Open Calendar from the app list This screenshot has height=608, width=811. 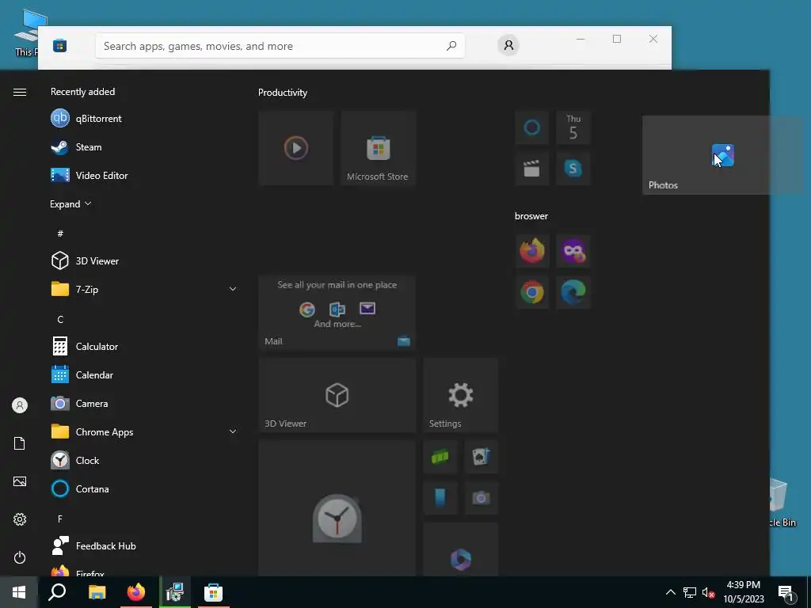point(144,374)
